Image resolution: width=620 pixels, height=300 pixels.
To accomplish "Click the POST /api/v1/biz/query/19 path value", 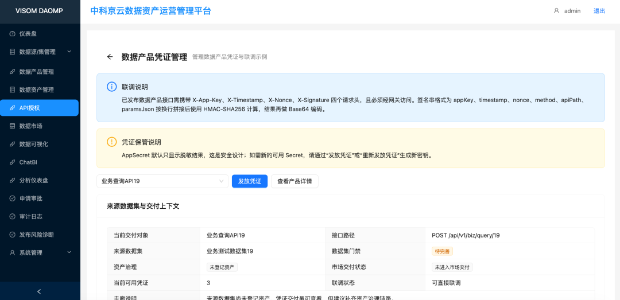I will (x=466, y=235).
